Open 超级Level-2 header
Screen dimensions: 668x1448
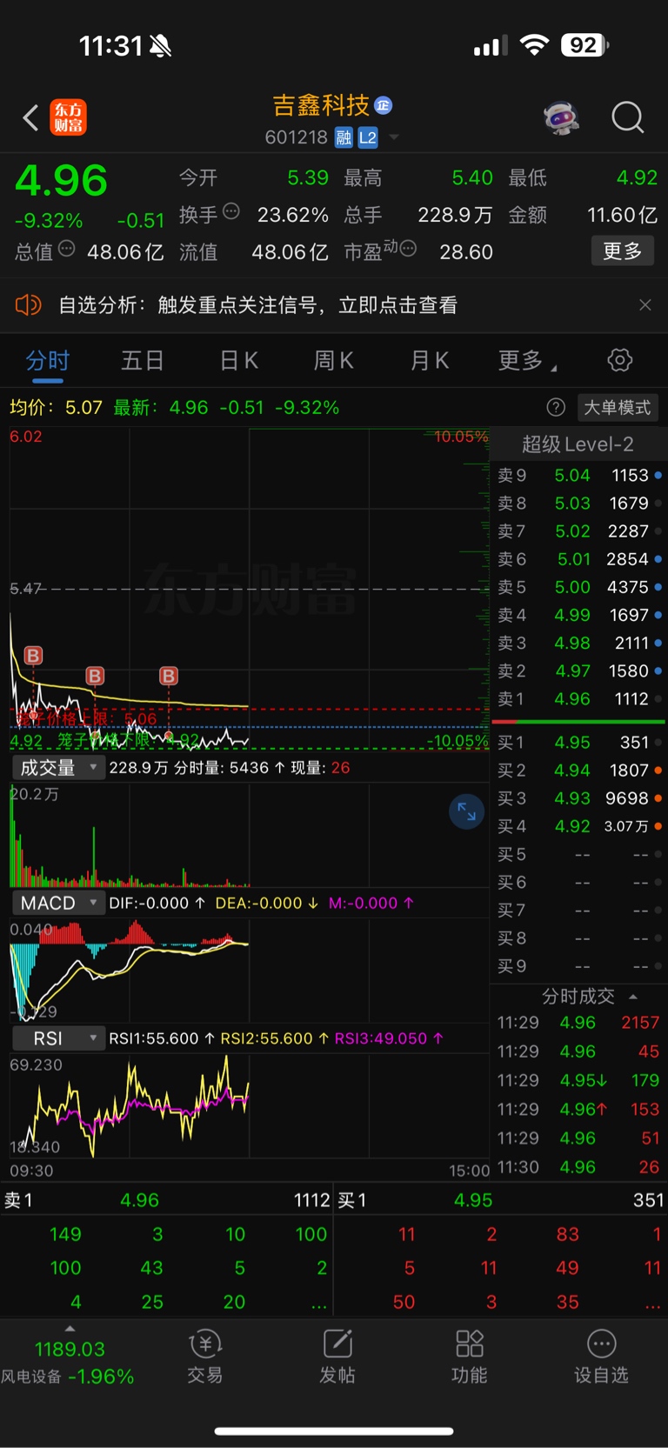578,444
